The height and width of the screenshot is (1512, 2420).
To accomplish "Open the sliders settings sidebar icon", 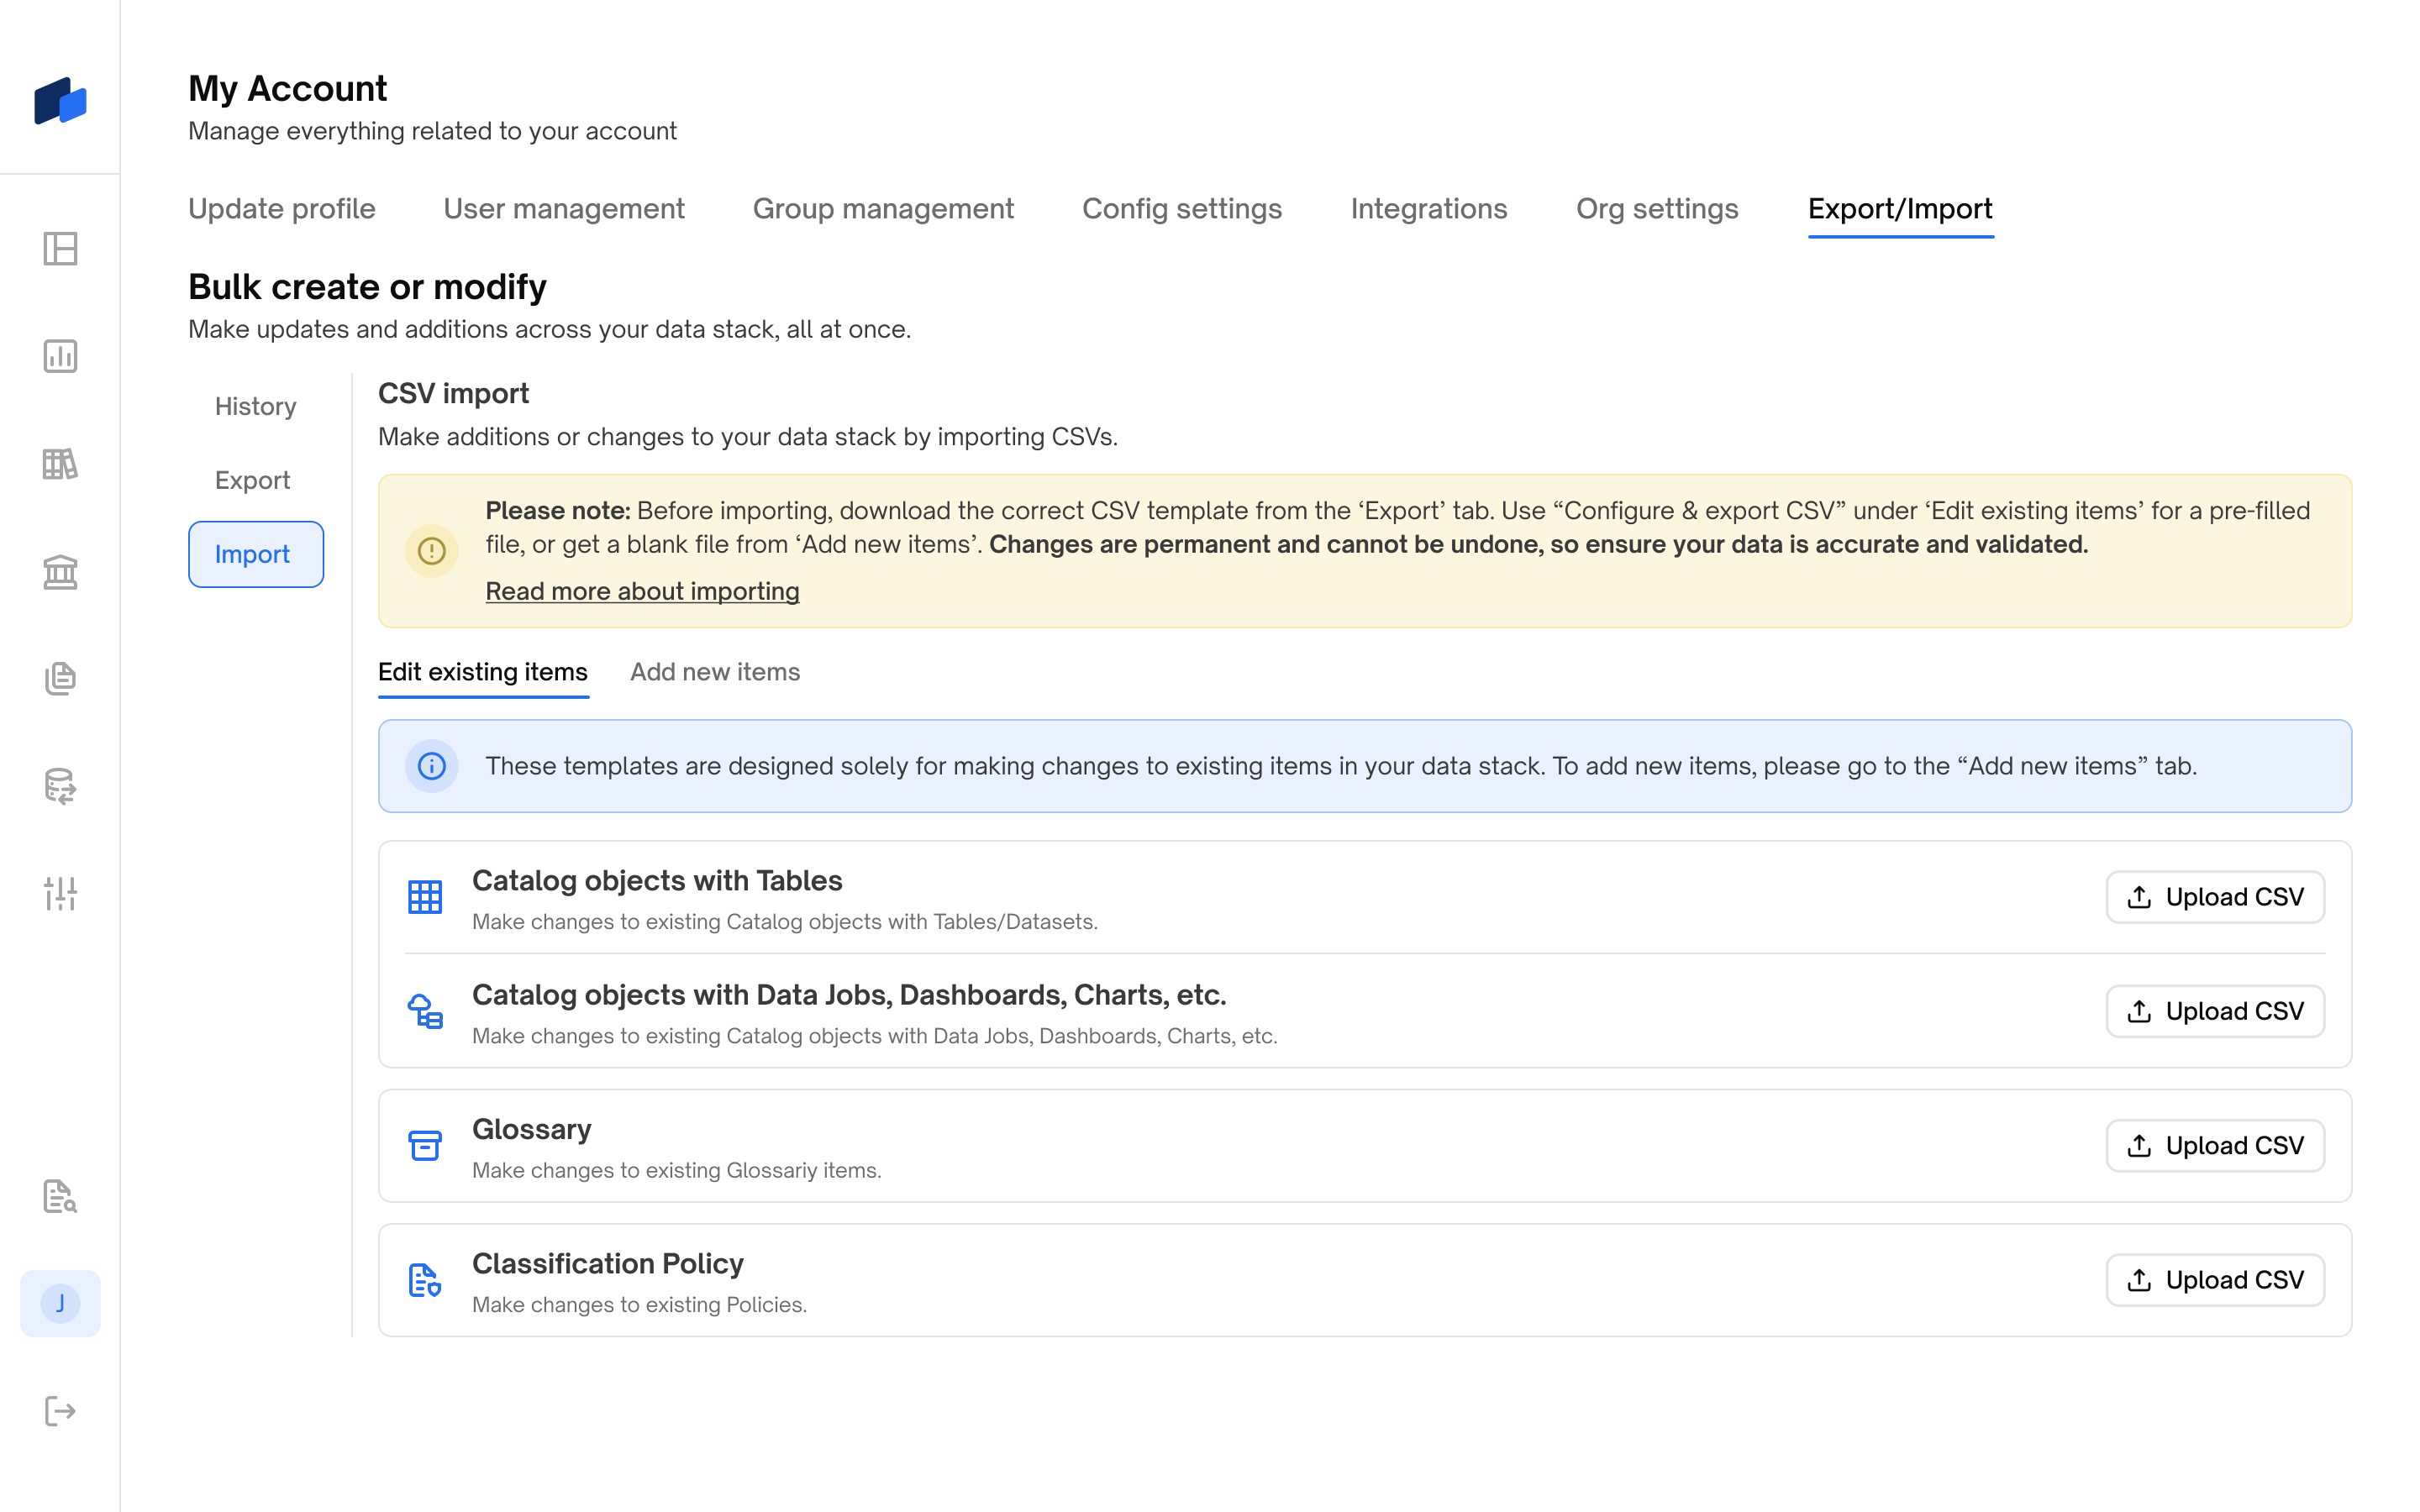I will click(x=60, y=893).
